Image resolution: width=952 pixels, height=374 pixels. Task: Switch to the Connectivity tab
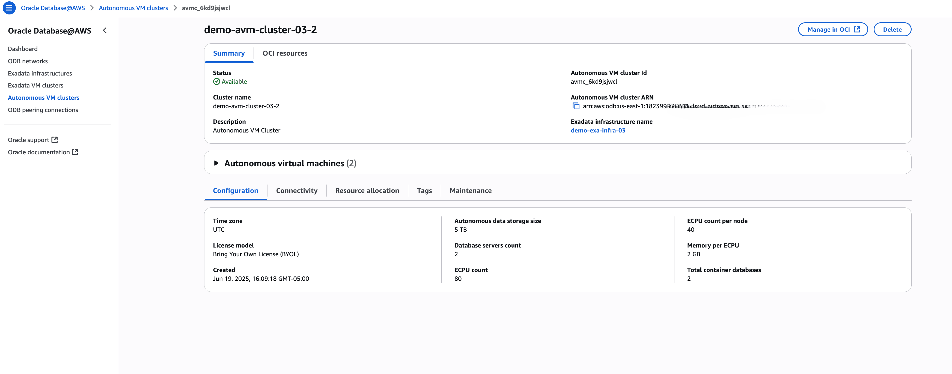tap(296, 191)
